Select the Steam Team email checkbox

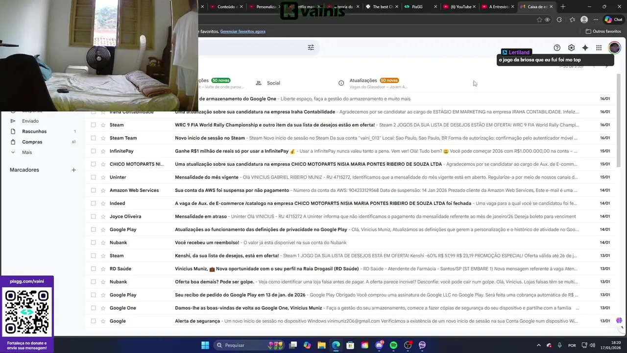(93, 138)
